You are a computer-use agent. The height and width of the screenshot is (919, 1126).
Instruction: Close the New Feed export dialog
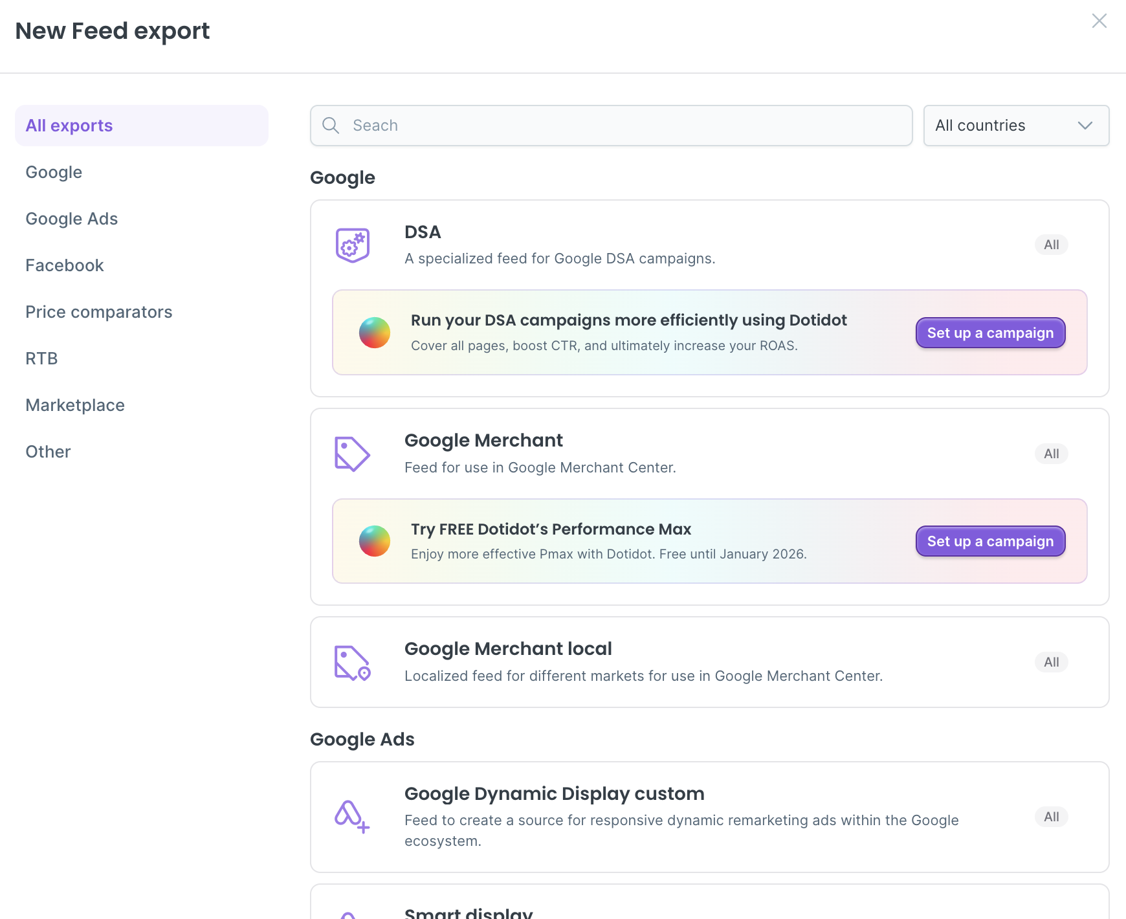coord(1099,21)
